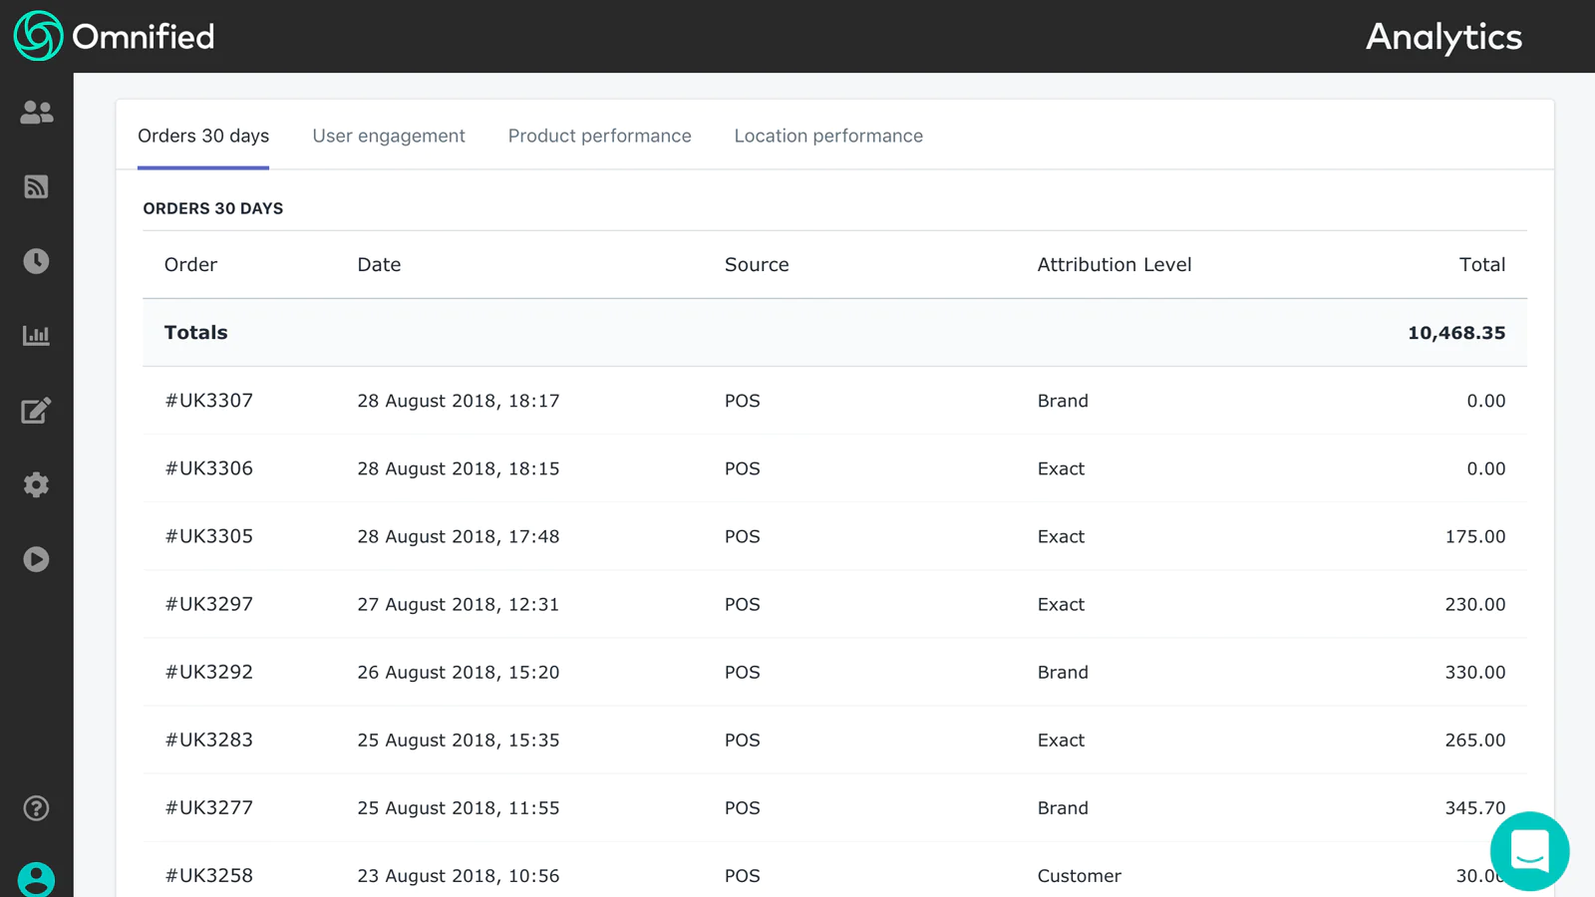Open settings gear icon in sidebar
The height and width of the screenshot is (897, 1595).
[x=36, y=485]
